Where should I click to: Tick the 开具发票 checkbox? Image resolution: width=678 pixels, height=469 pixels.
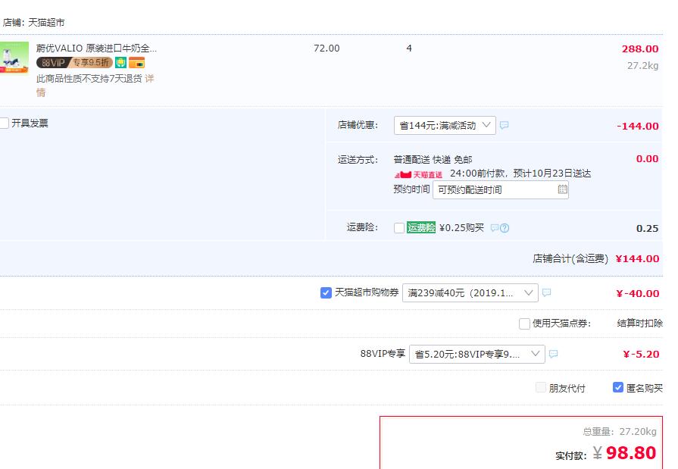(x=5, y=124)
